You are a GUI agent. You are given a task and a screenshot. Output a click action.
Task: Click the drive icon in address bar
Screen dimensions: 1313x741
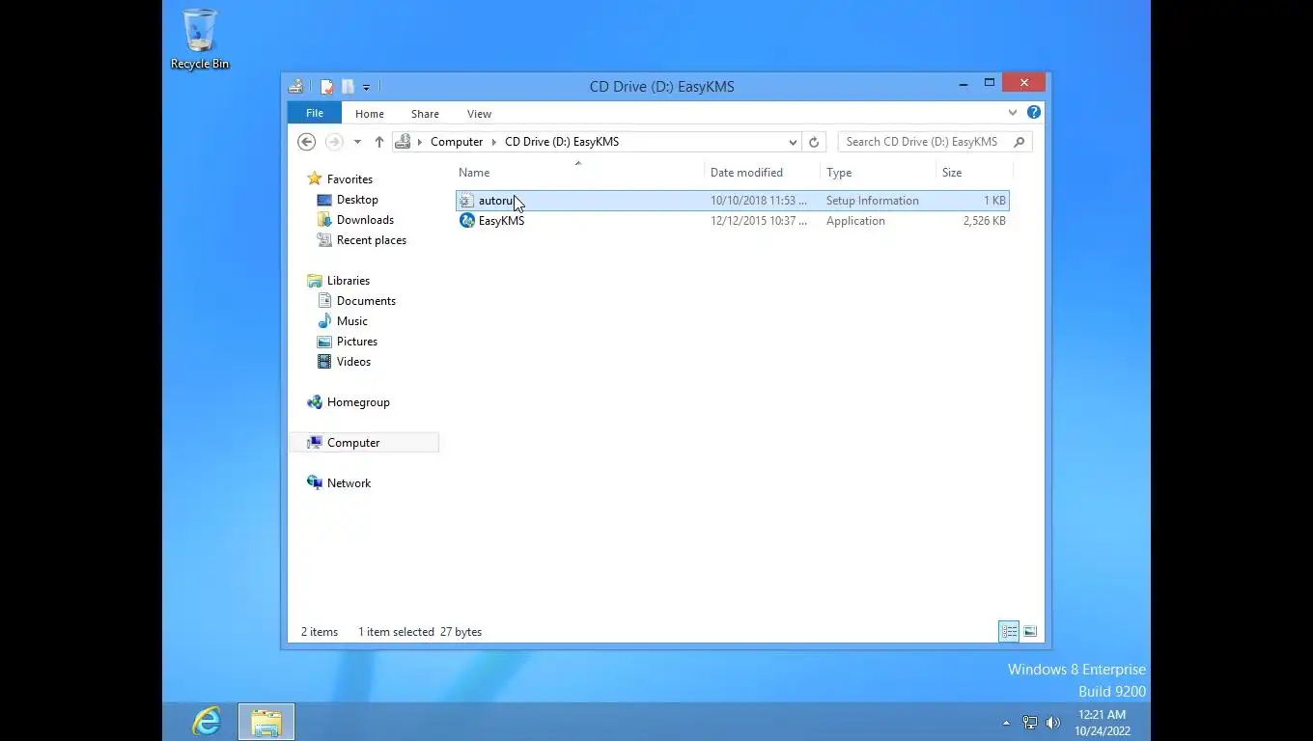[x=404, y=142]
